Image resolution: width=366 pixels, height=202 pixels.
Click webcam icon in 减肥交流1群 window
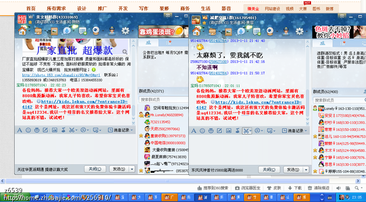coord(270,32)
